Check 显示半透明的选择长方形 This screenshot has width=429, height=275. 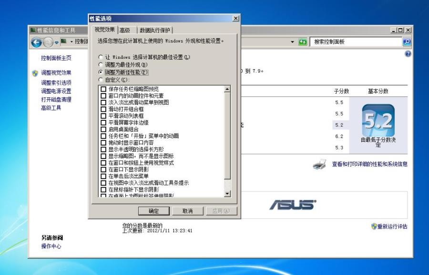coord(103,149)
